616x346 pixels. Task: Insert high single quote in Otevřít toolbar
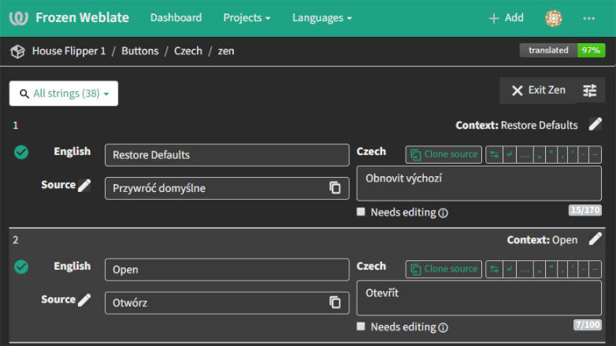[573, 269]
